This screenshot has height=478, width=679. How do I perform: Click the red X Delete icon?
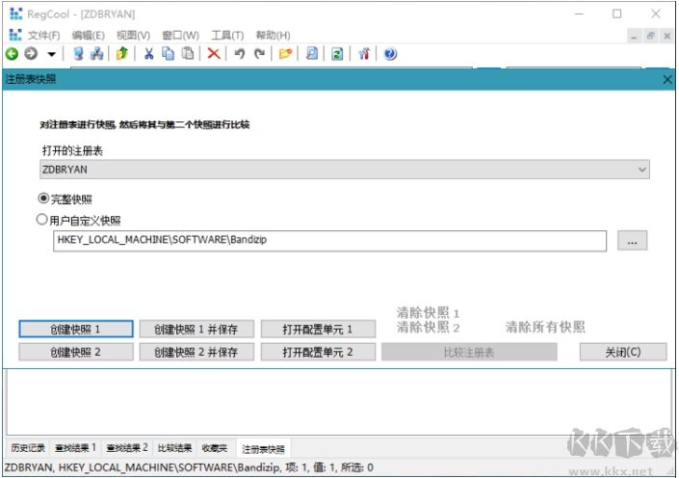pos(214,54)
